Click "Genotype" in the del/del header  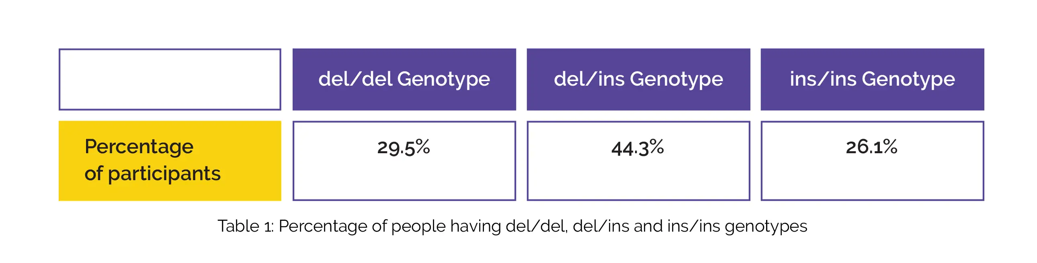444,80
